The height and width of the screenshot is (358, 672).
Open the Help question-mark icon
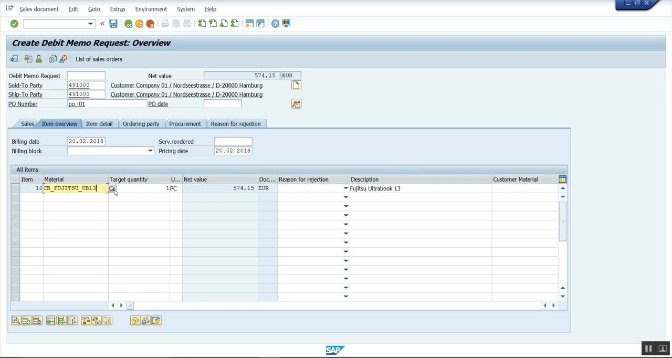275,24
